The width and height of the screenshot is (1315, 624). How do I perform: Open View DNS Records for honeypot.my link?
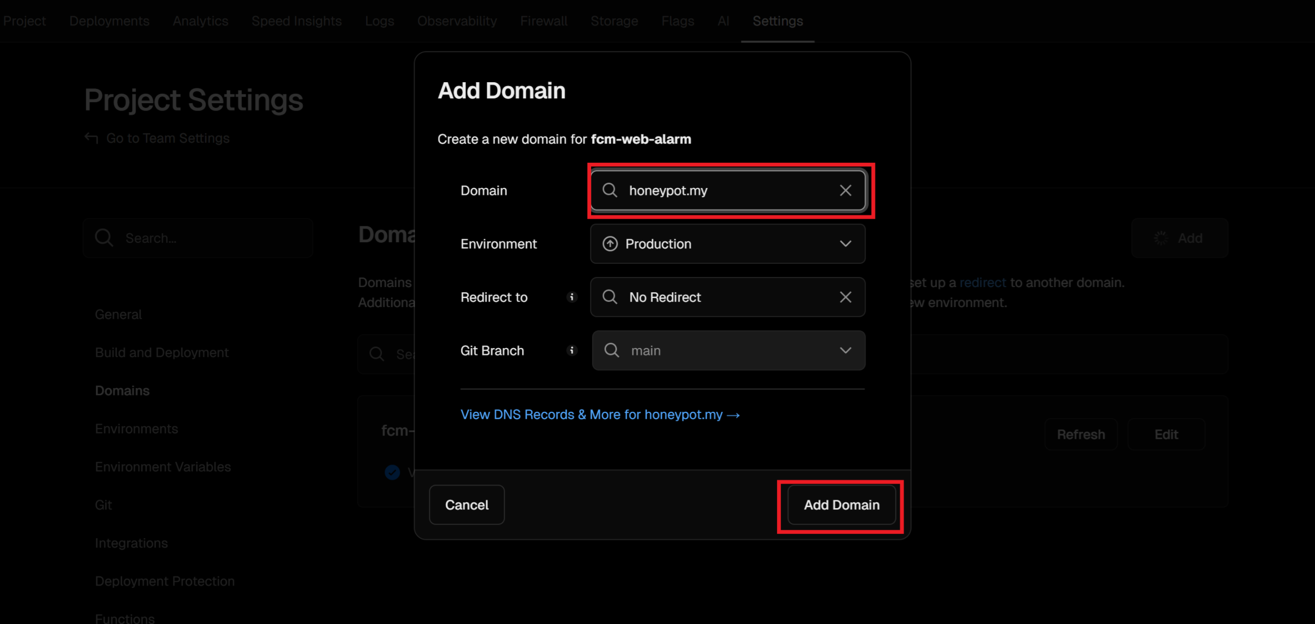(600, 415)
